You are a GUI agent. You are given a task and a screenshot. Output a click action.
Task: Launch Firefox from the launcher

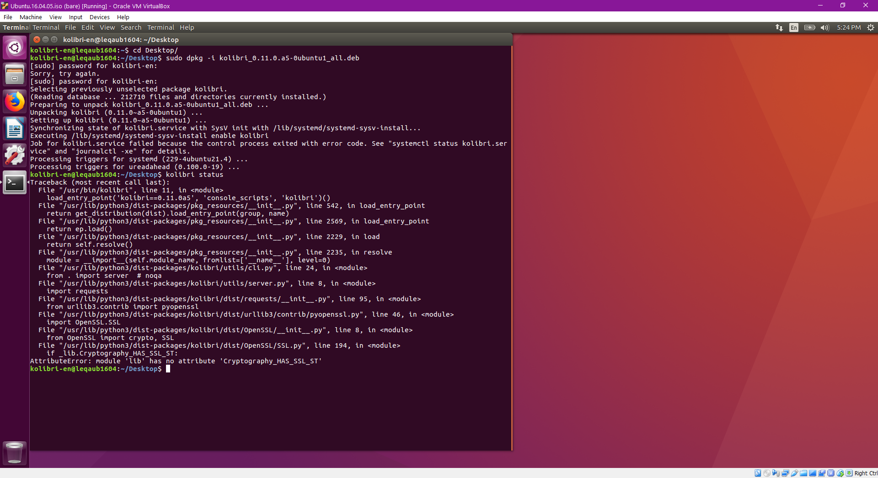(x=15, y=101)
